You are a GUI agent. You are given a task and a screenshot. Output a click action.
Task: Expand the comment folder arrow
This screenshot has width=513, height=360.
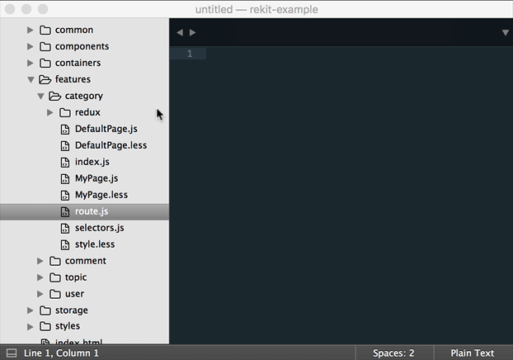(x=40, y=261)
